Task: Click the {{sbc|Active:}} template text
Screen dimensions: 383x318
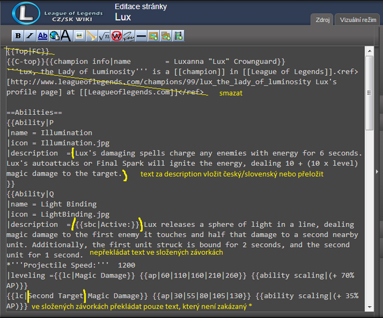Action: point(108,224)
